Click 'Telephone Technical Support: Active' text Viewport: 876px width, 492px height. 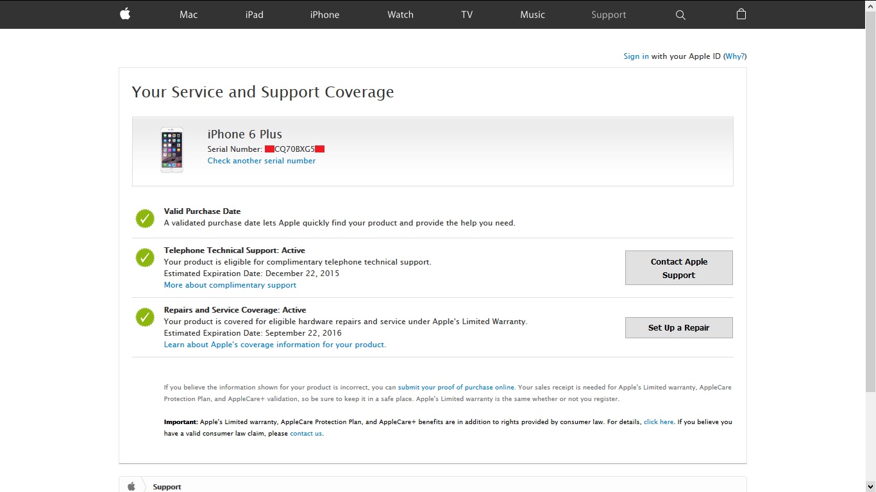pyautogui.click(x=235, y=250)
